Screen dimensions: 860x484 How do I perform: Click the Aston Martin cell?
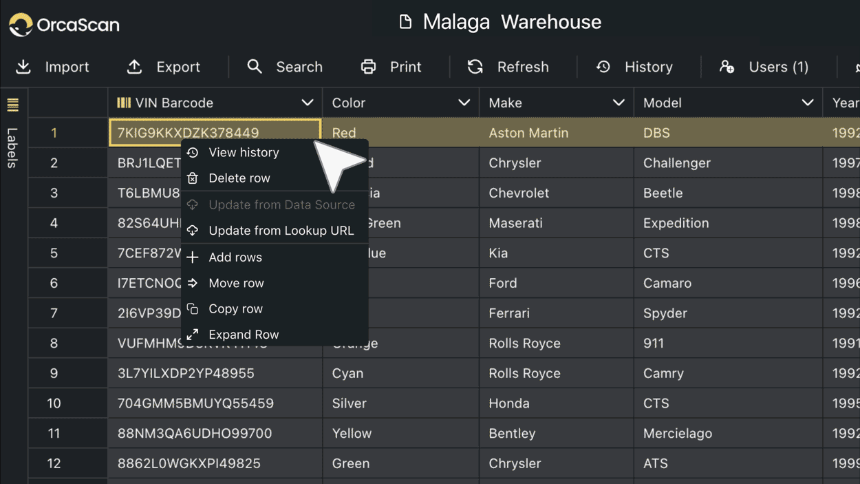click(528, 133)
